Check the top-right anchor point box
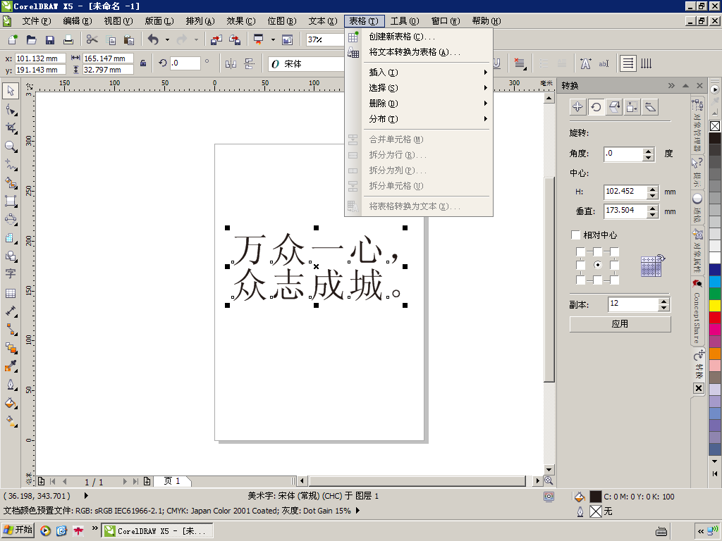Screen dimensions: 722x541 [614, 251]
